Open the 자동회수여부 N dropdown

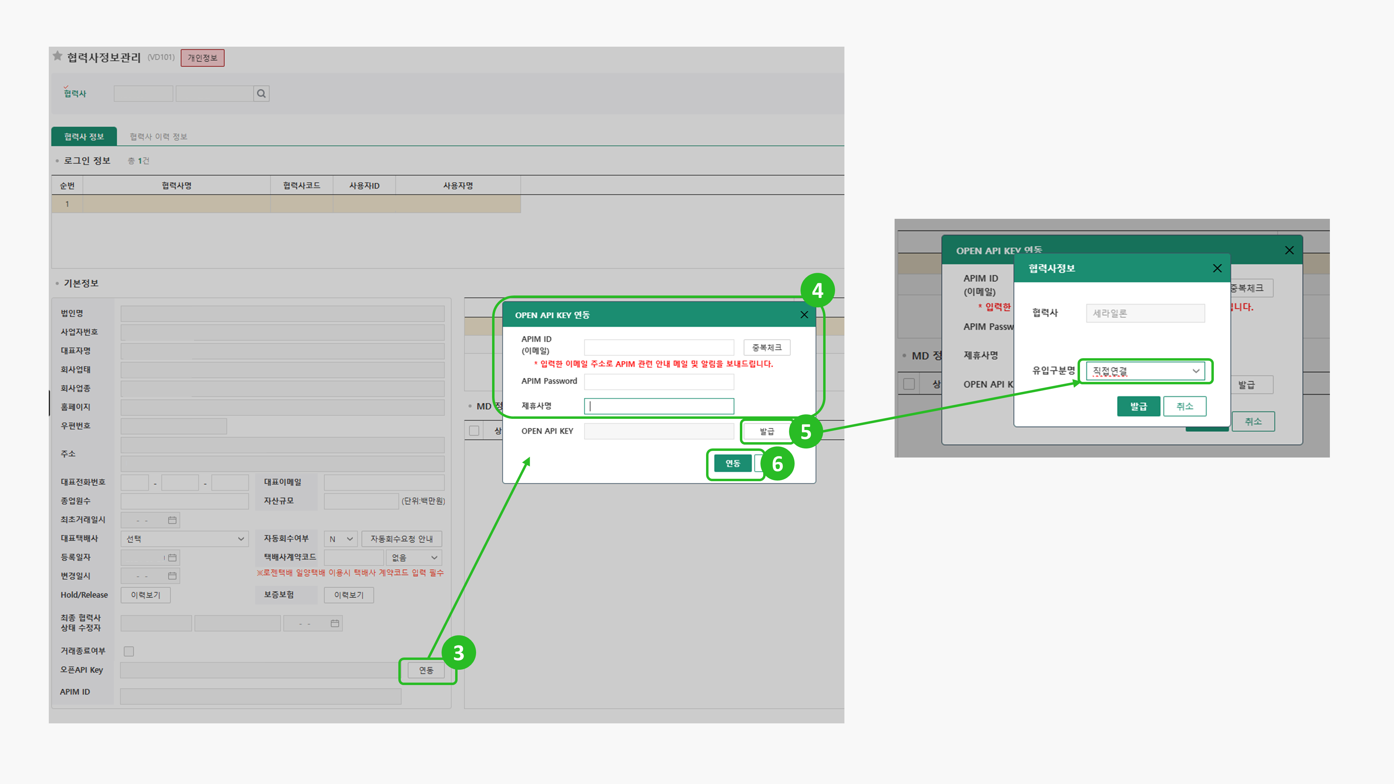pyautogui.click(x=340, y=539)
